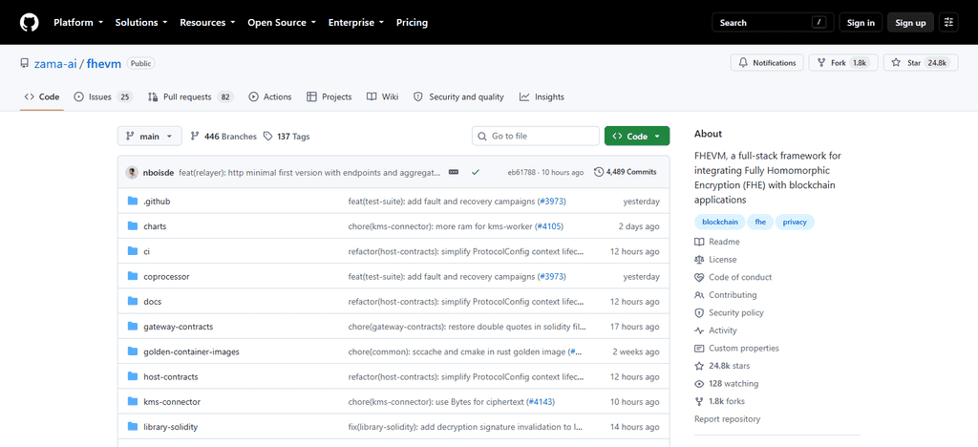
Task: Click the settings sliders icon beside Sign up
Action: pyautogui.click(x=948, y=22)
